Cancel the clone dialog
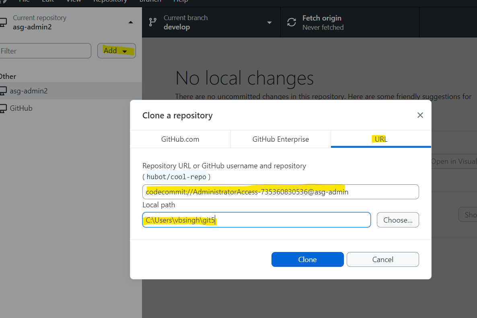This screenshot has height=318, width=477. point(382,260)
